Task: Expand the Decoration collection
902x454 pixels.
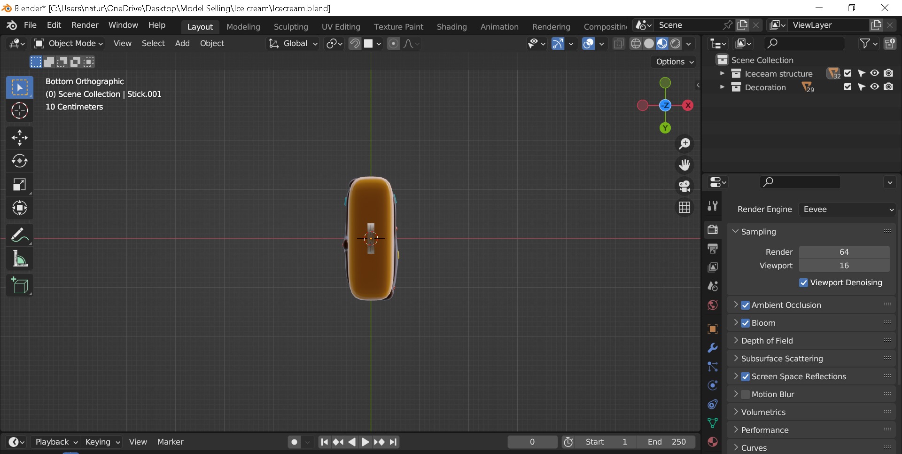Action: click(722, 87)
